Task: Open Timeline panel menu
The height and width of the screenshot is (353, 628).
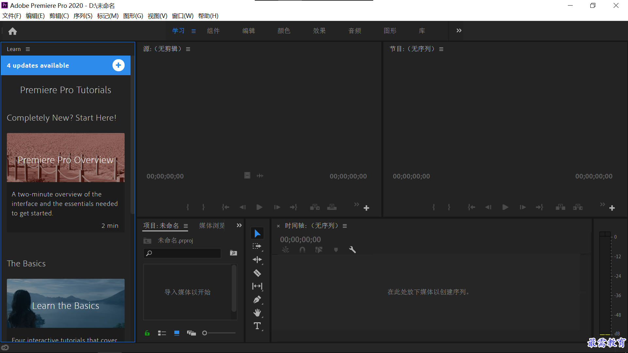Action: (345, 226)
